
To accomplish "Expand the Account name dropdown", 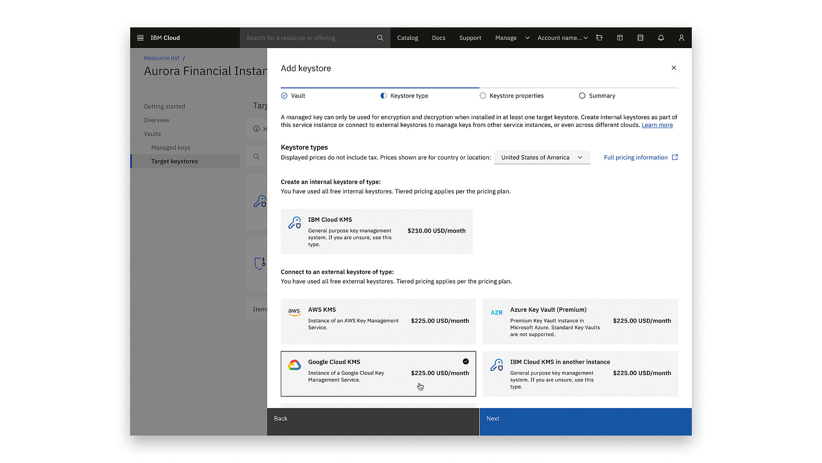I will pos(562,38).
